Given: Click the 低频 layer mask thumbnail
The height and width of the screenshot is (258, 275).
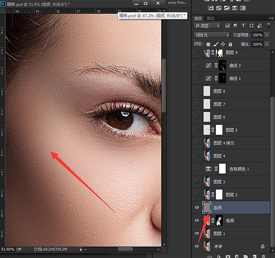Looking at the screenshot, I should [219, 220].
